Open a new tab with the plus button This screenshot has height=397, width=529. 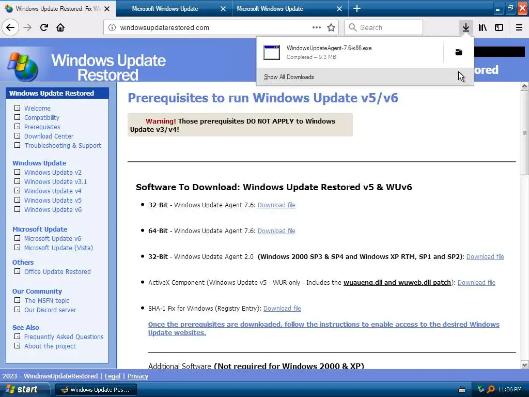coord(357,9)
